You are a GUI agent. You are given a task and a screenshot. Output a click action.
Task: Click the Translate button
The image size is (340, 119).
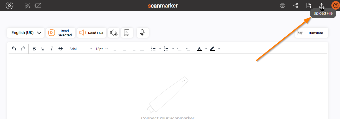click(x=311, y=33)
